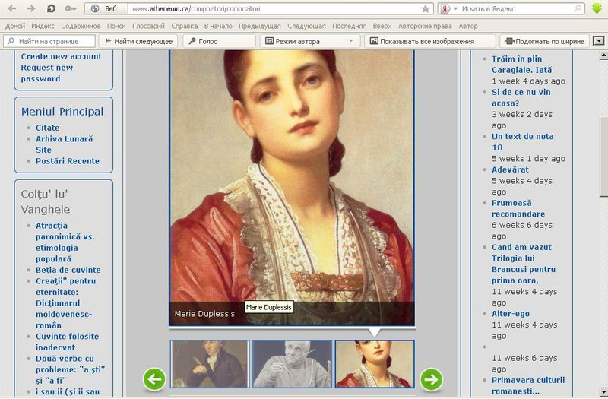Viewport: 608px width, 399px height.
Task: Open downloads with the green arrow icon
Action: (x=598, y=9)
